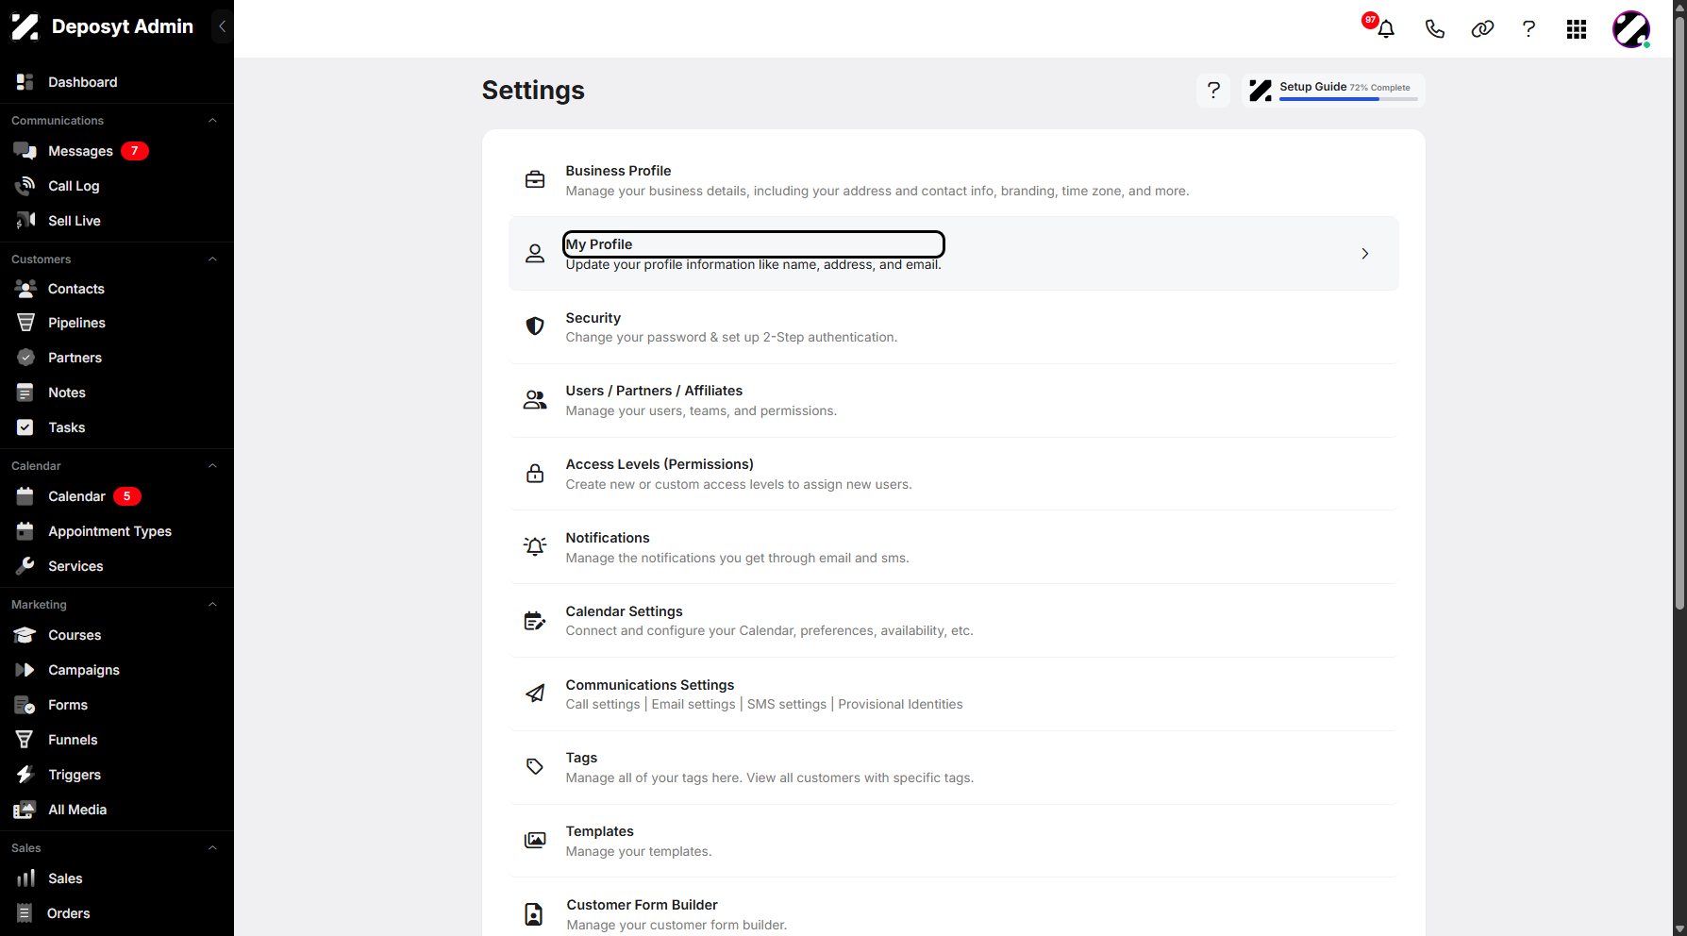
Task: Click the Sell Live icon
Action: 25,221
